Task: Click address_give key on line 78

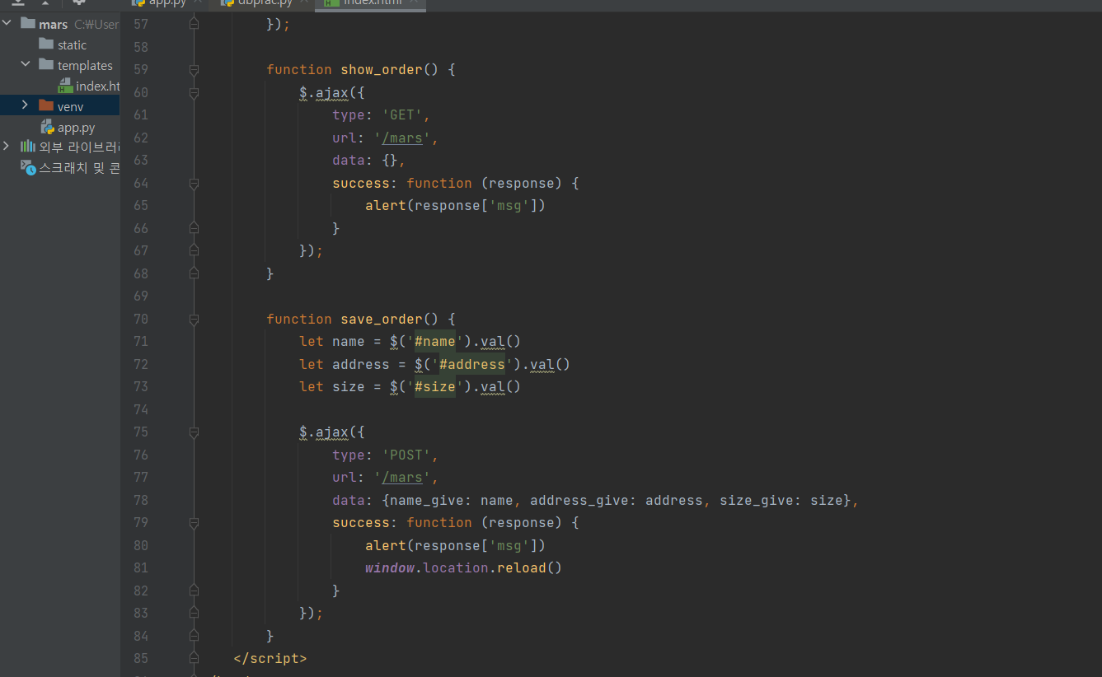Action: (x=584, y=501)
